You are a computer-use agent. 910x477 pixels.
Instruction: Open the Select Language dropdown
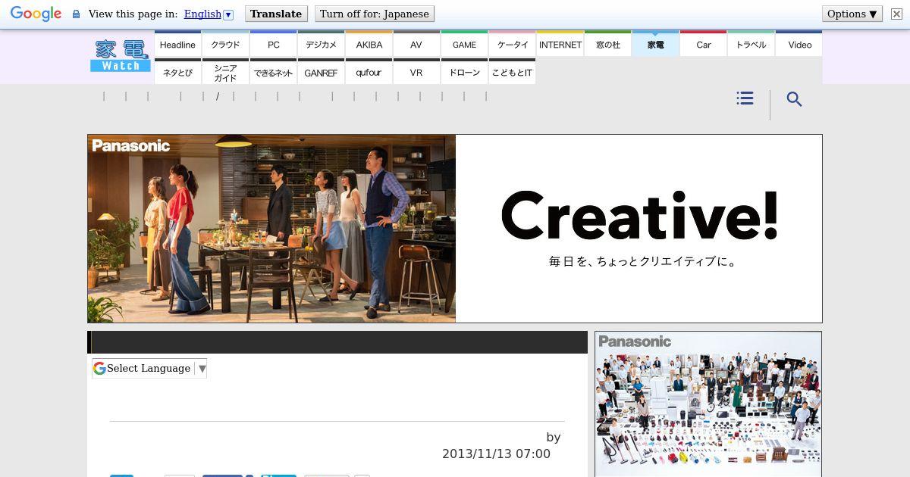tap(149, 369)
